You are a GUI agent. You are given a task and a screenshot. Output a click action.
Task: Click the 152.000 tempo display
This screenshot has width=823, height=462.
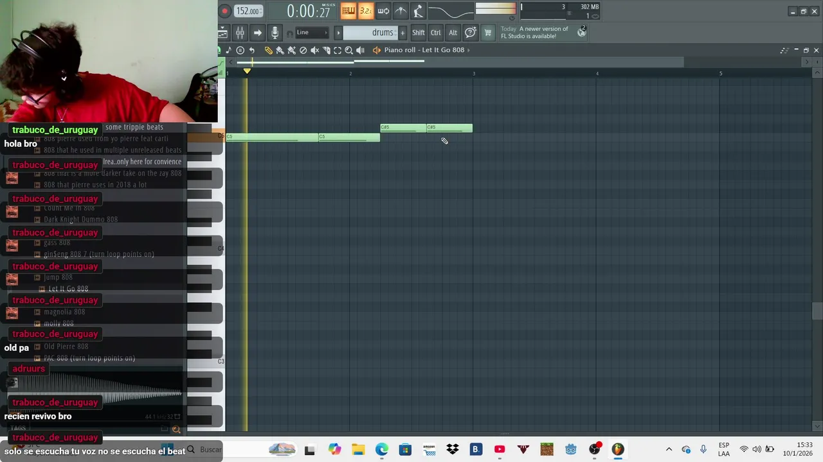[x=248, y=11]
